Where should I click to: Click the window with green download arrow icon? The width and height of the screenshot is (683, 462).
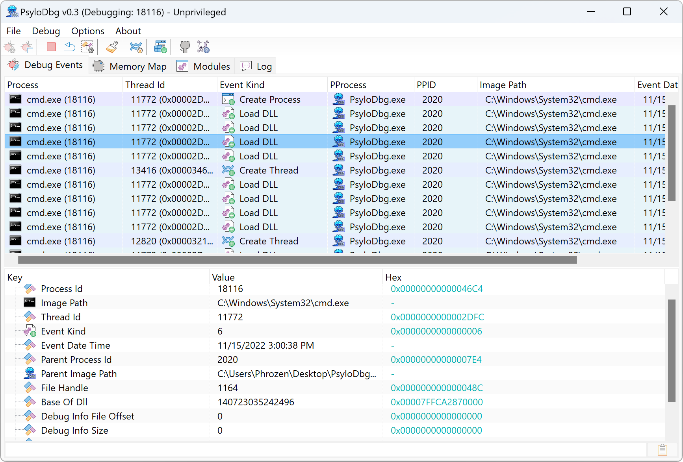[160, 47]
